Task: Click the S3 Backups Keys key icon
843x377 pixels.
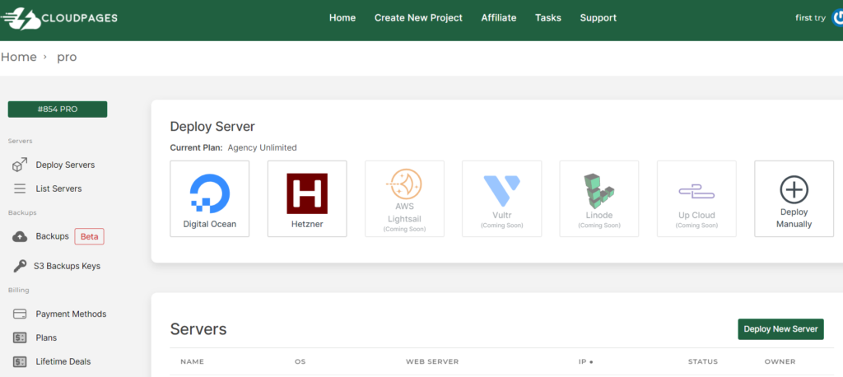Action: (x=20, y=266)
